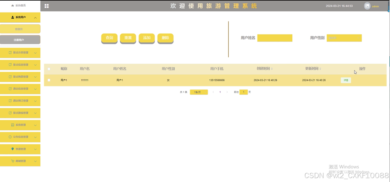Click the 添加 add button
Screen dimensions: 390x182
147,38
